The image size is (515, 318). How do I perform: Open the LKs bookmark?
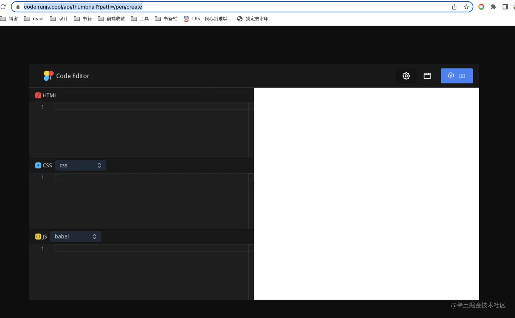pos(207,19)
